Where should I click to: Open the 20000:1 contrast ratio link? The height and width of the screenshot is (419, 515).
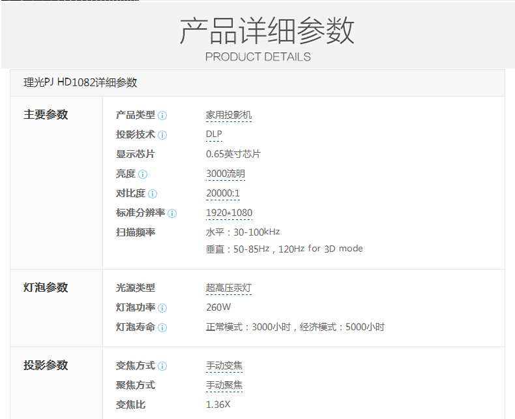(223, 194)
